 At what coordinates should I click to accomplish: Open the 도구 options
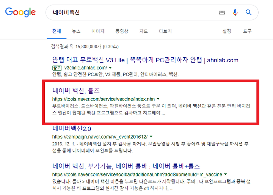247,31
